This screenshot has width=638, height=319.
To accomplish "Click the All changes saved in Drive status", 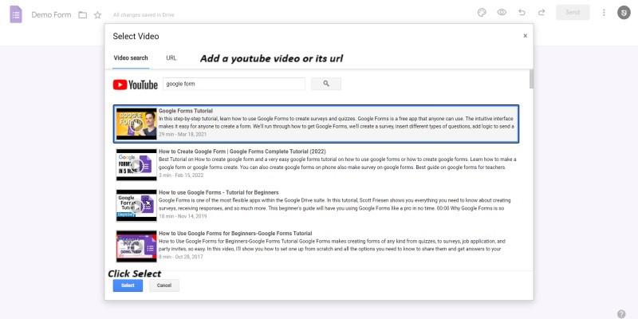I will pos(144,15).
